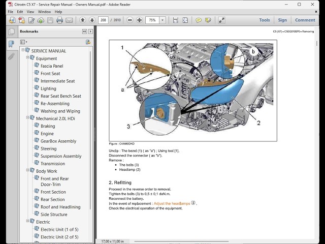Click the document horizontal scrollbar

(181, 241)
